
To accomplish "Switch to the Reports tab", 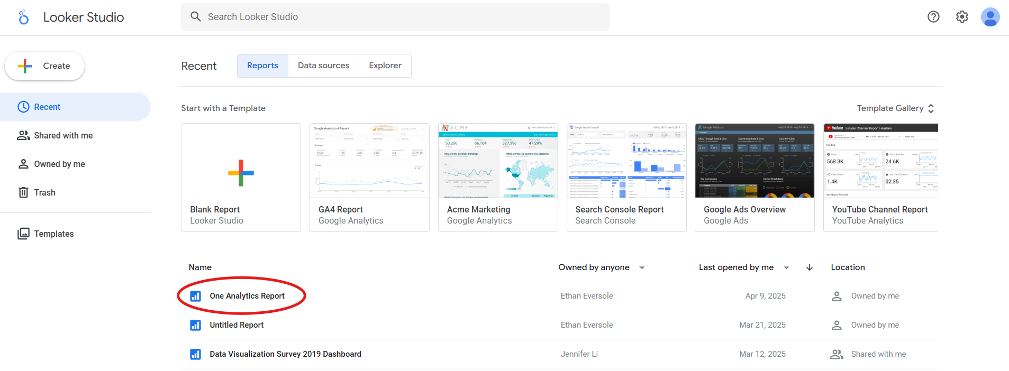I will (x=262, y=66).
